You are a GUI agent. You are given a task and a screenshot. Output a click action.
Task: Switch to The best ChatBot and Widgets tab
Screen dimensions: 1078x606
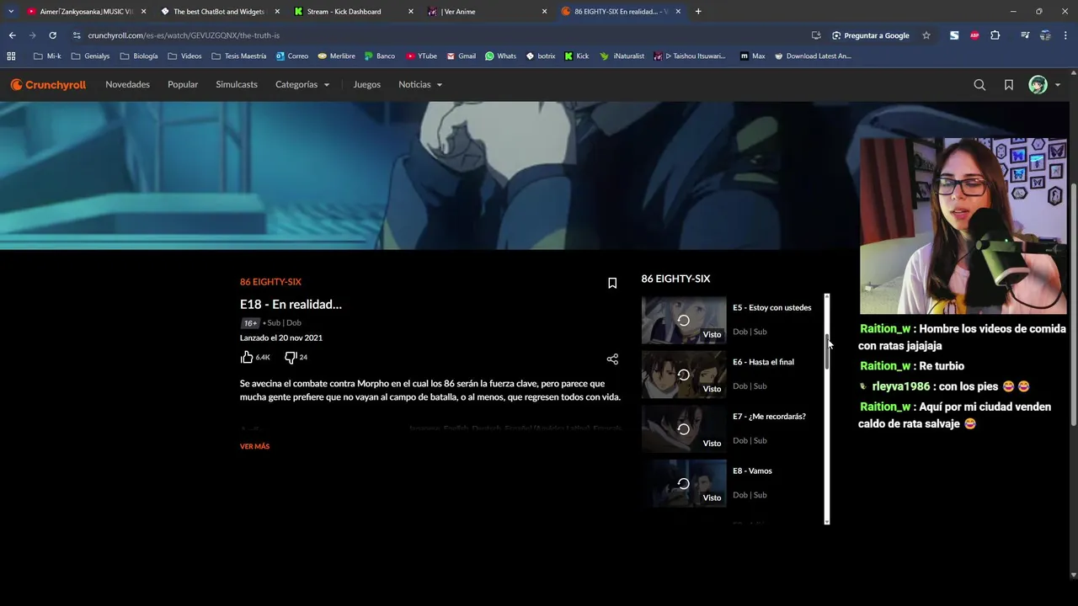pos(220,12)
